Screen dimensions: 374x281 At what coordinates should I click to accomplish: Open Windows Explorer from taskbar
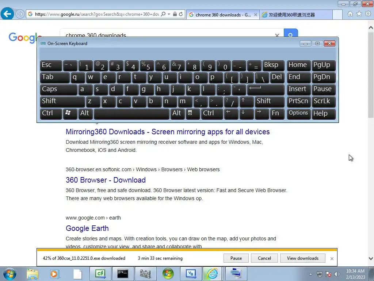pos(33,274)
